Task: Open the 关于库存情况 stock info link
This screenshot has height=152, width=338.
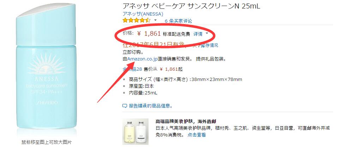Action: 205,45
